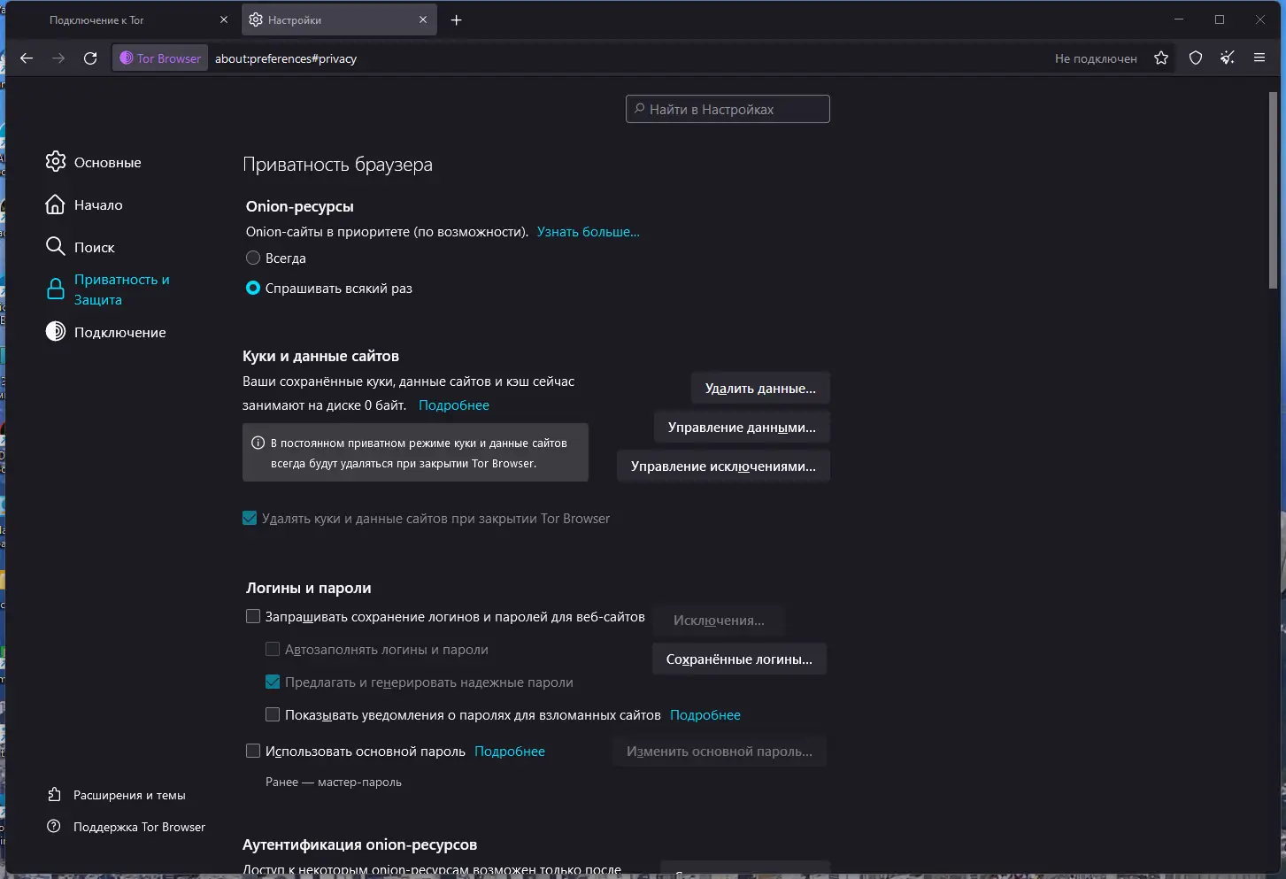Switch to the Подключение к Tor tab
This screenshot has width=1286, height=879.
(x=96, y=19)
